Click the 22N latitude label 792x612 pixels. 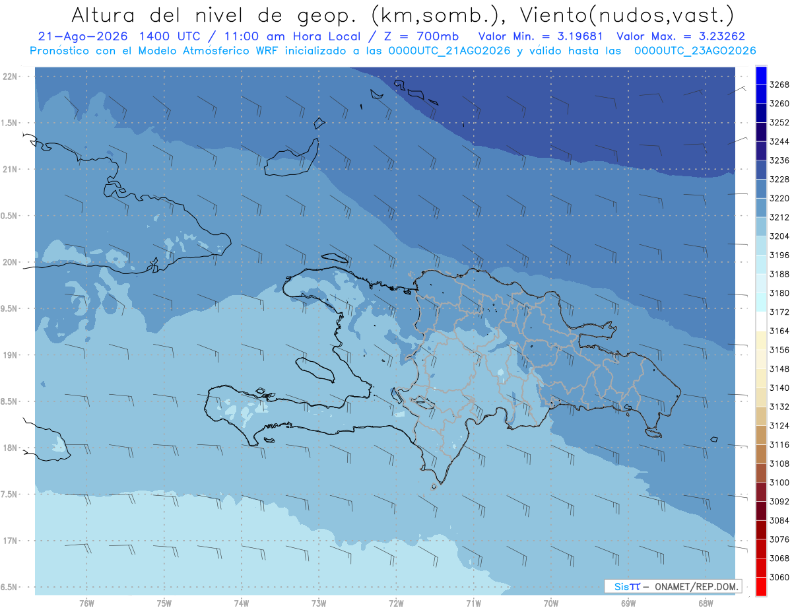[x=11, y=76]
